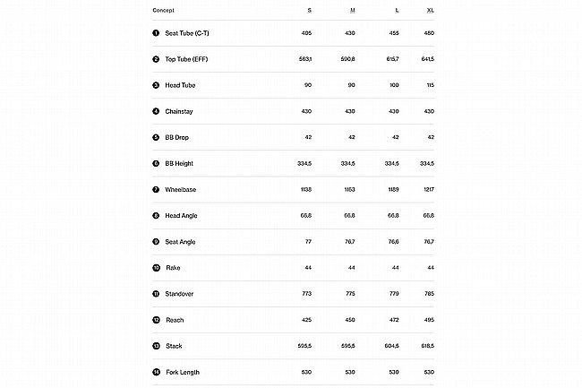Click the number 3 Head Tube icon
The width and height of the screenshot is (582, 388).
(156, 85)
